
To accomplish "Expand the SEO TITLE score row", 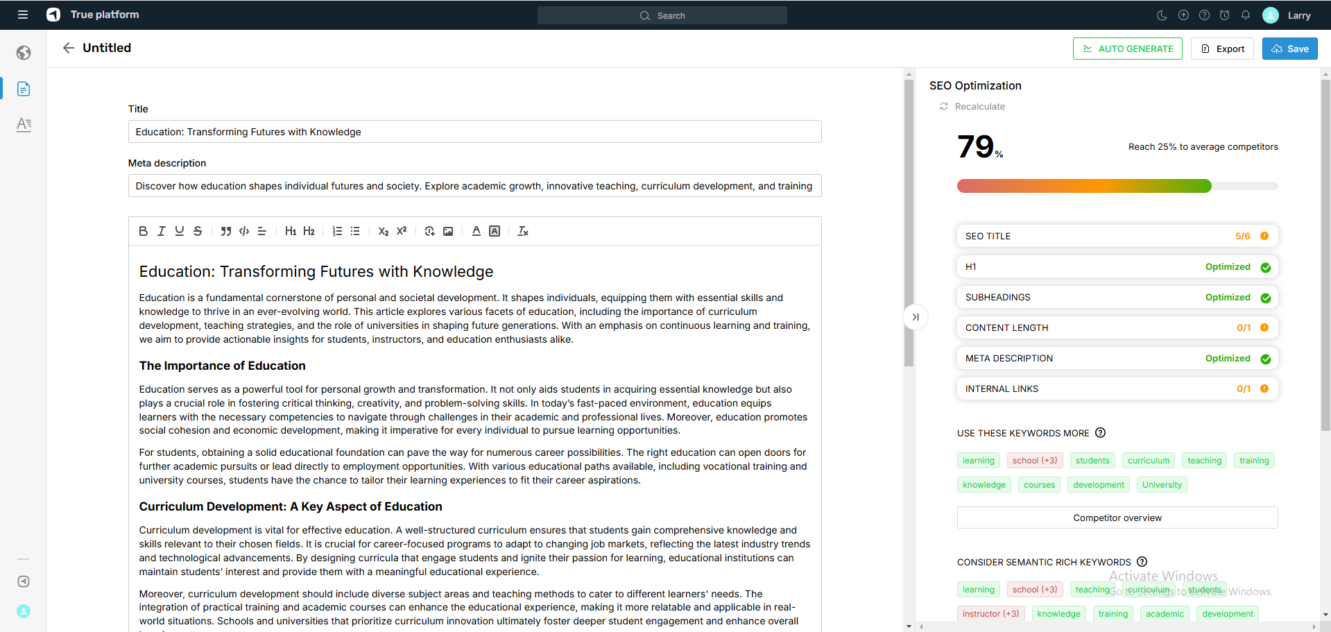I will 1117,236.
